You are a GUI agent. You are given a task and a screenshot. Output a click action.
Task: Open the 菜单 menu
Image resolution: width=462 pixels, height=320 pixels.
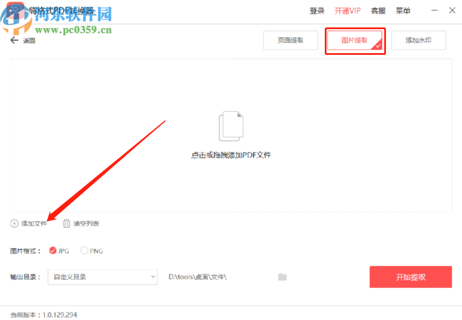click(403, 11)
